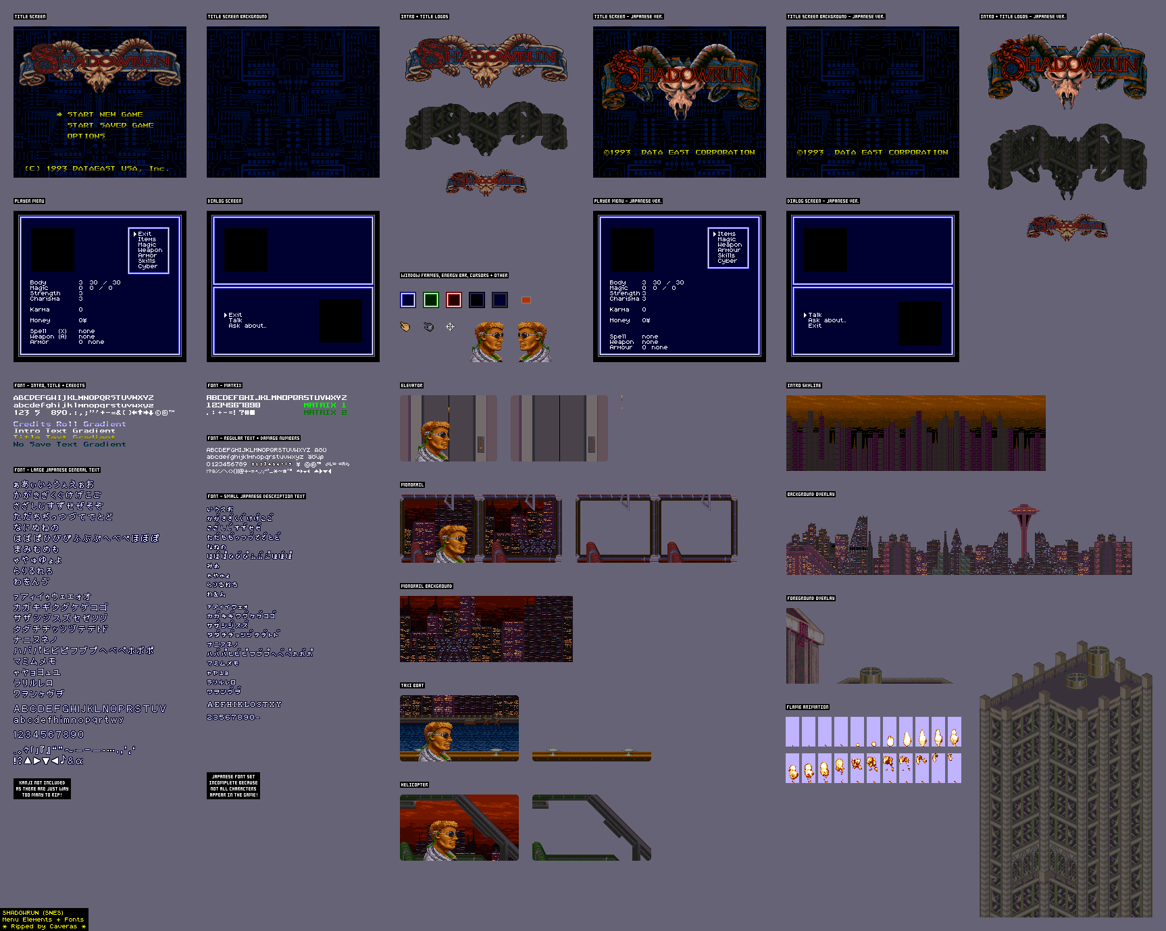Click the left-facing character portrait sprite
Screen dimensions: 1166x931
[x=534, y=342]
